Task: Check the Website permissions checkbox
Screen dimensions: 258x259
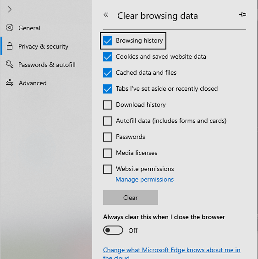Action: pos(108,169)
